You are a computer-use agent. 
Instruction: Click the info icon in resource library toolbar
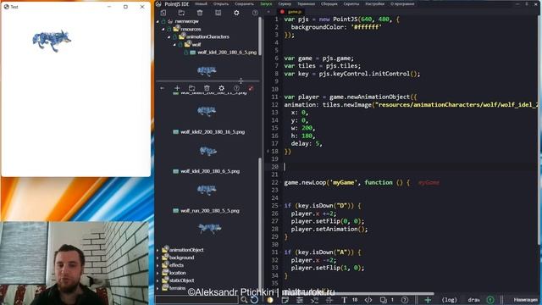point(236,88)
